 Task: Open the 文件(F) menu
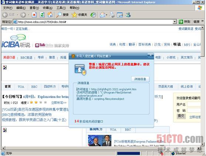coord(8,8)
